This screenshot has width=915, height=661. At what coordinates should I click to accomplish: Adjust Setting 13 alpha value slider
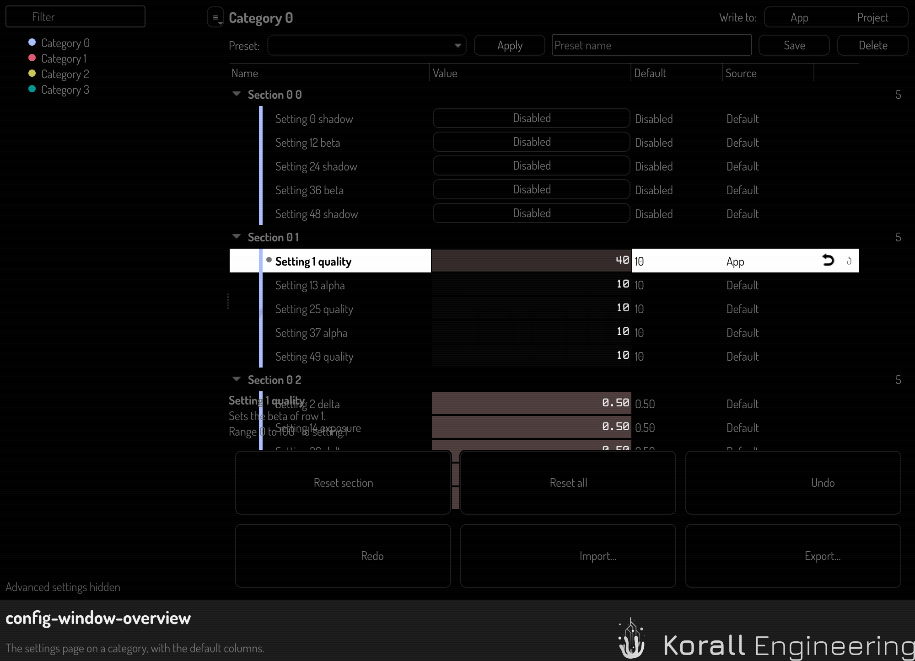(x=532, y=284)
